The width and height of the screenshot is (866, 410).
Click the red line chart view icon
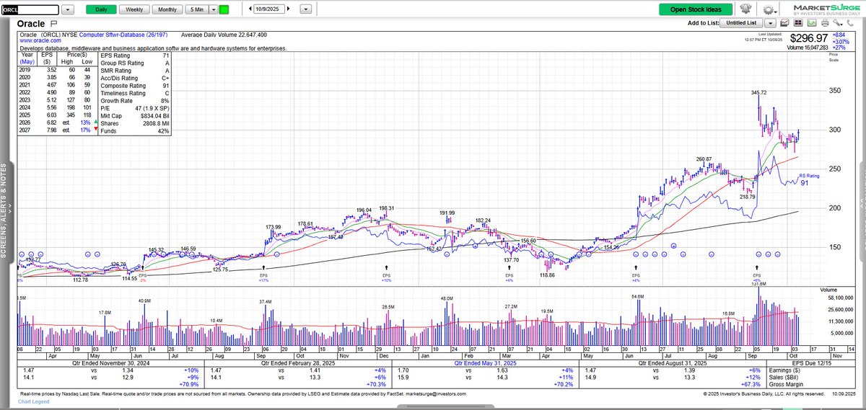click(784, 23)
